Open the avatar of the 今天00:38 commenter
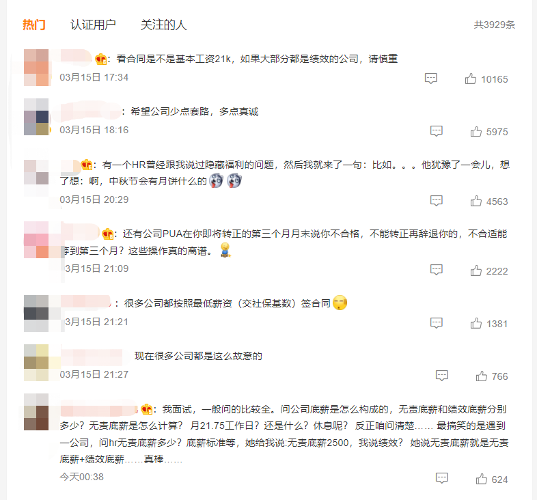Image resolution: width=537 pixels, height=500 pixels. 36,412
